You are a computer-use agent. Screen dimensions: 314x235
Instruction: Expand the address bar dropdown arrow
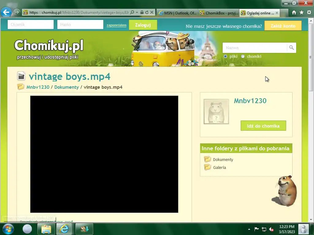(x=137, y=12)
